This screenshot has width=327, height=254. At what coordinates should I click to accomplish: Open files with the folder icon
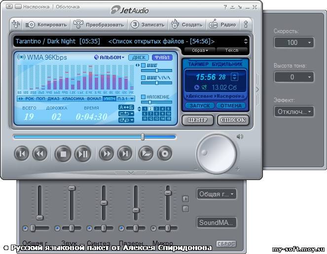pos(146,154)
